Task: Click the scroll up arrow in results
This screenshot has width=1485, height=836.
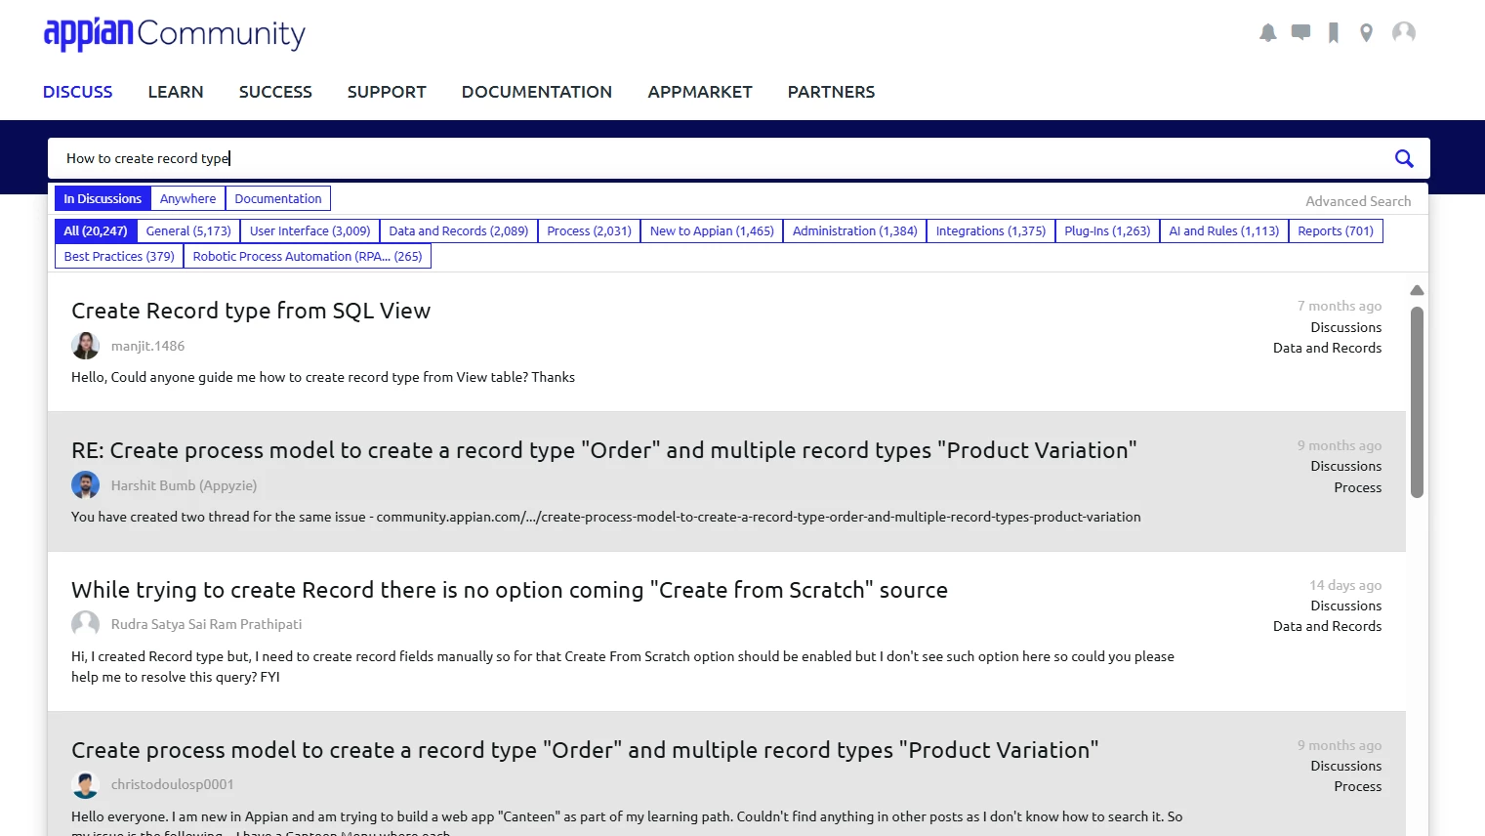Action: pyautogui.click(x=1417, y=290)
